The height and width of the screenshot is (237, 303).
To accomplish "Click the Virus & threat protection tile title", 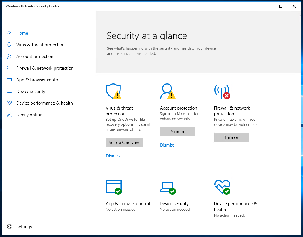I will point(119,111).
